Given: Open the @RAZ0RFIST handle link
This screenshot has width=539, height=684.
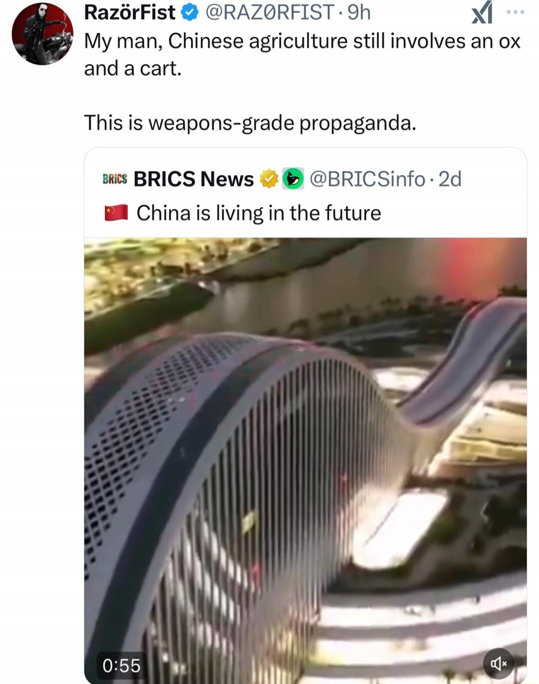Looking at the screenshot, I should tap(269, 12).
